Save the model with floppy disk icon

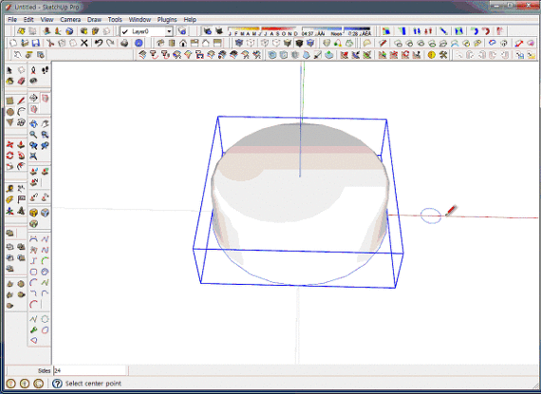coord(35,43)
